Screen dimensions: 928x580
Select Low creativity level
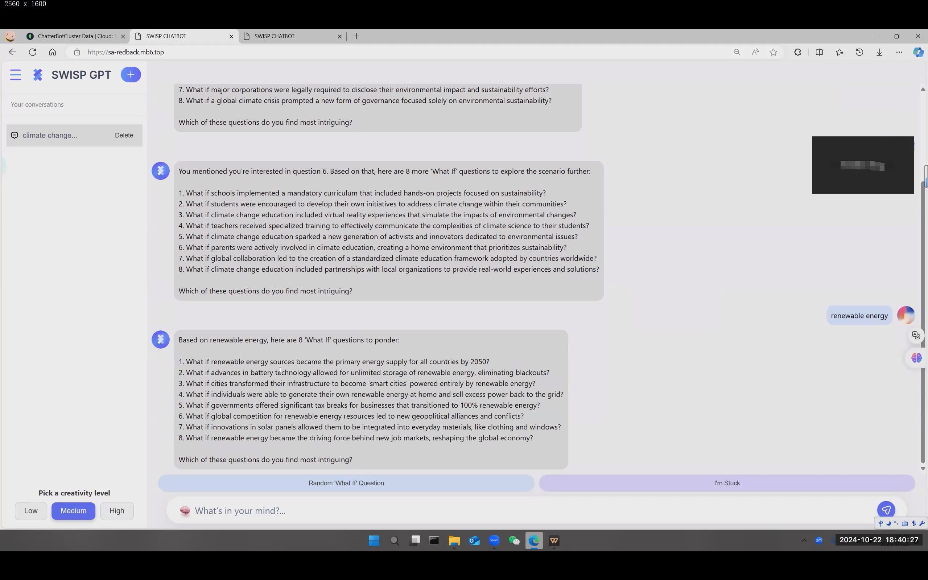pyautogui.click(x=31, y=511)
